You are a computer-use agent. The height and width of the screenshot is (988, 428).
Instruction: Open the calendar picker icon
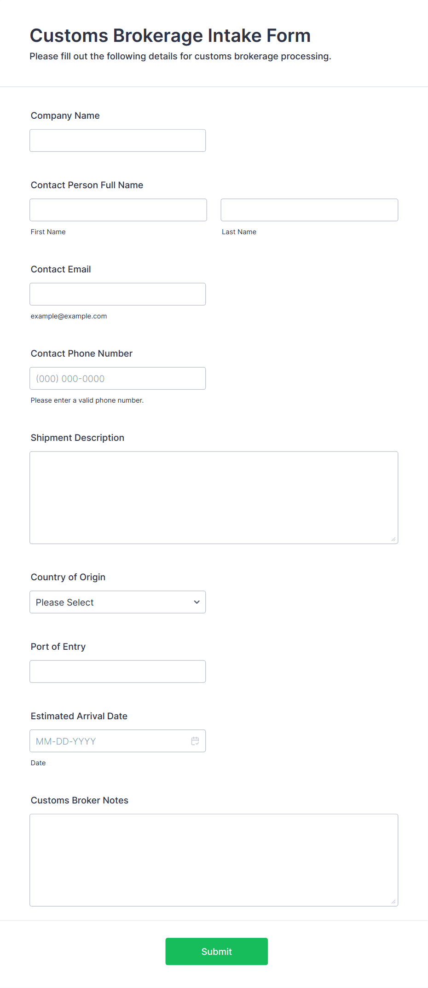point(195,741)
